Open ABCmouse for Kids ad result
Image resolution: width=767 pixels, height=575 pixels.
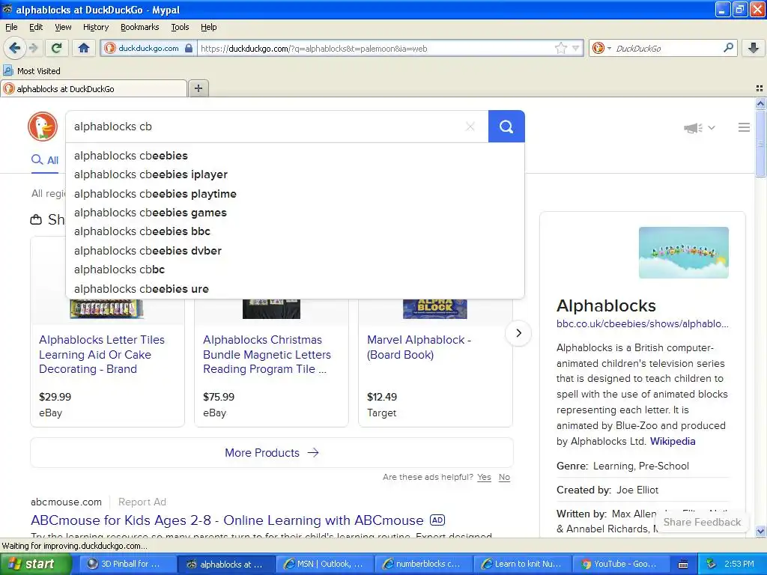click(x=227, y=520)
